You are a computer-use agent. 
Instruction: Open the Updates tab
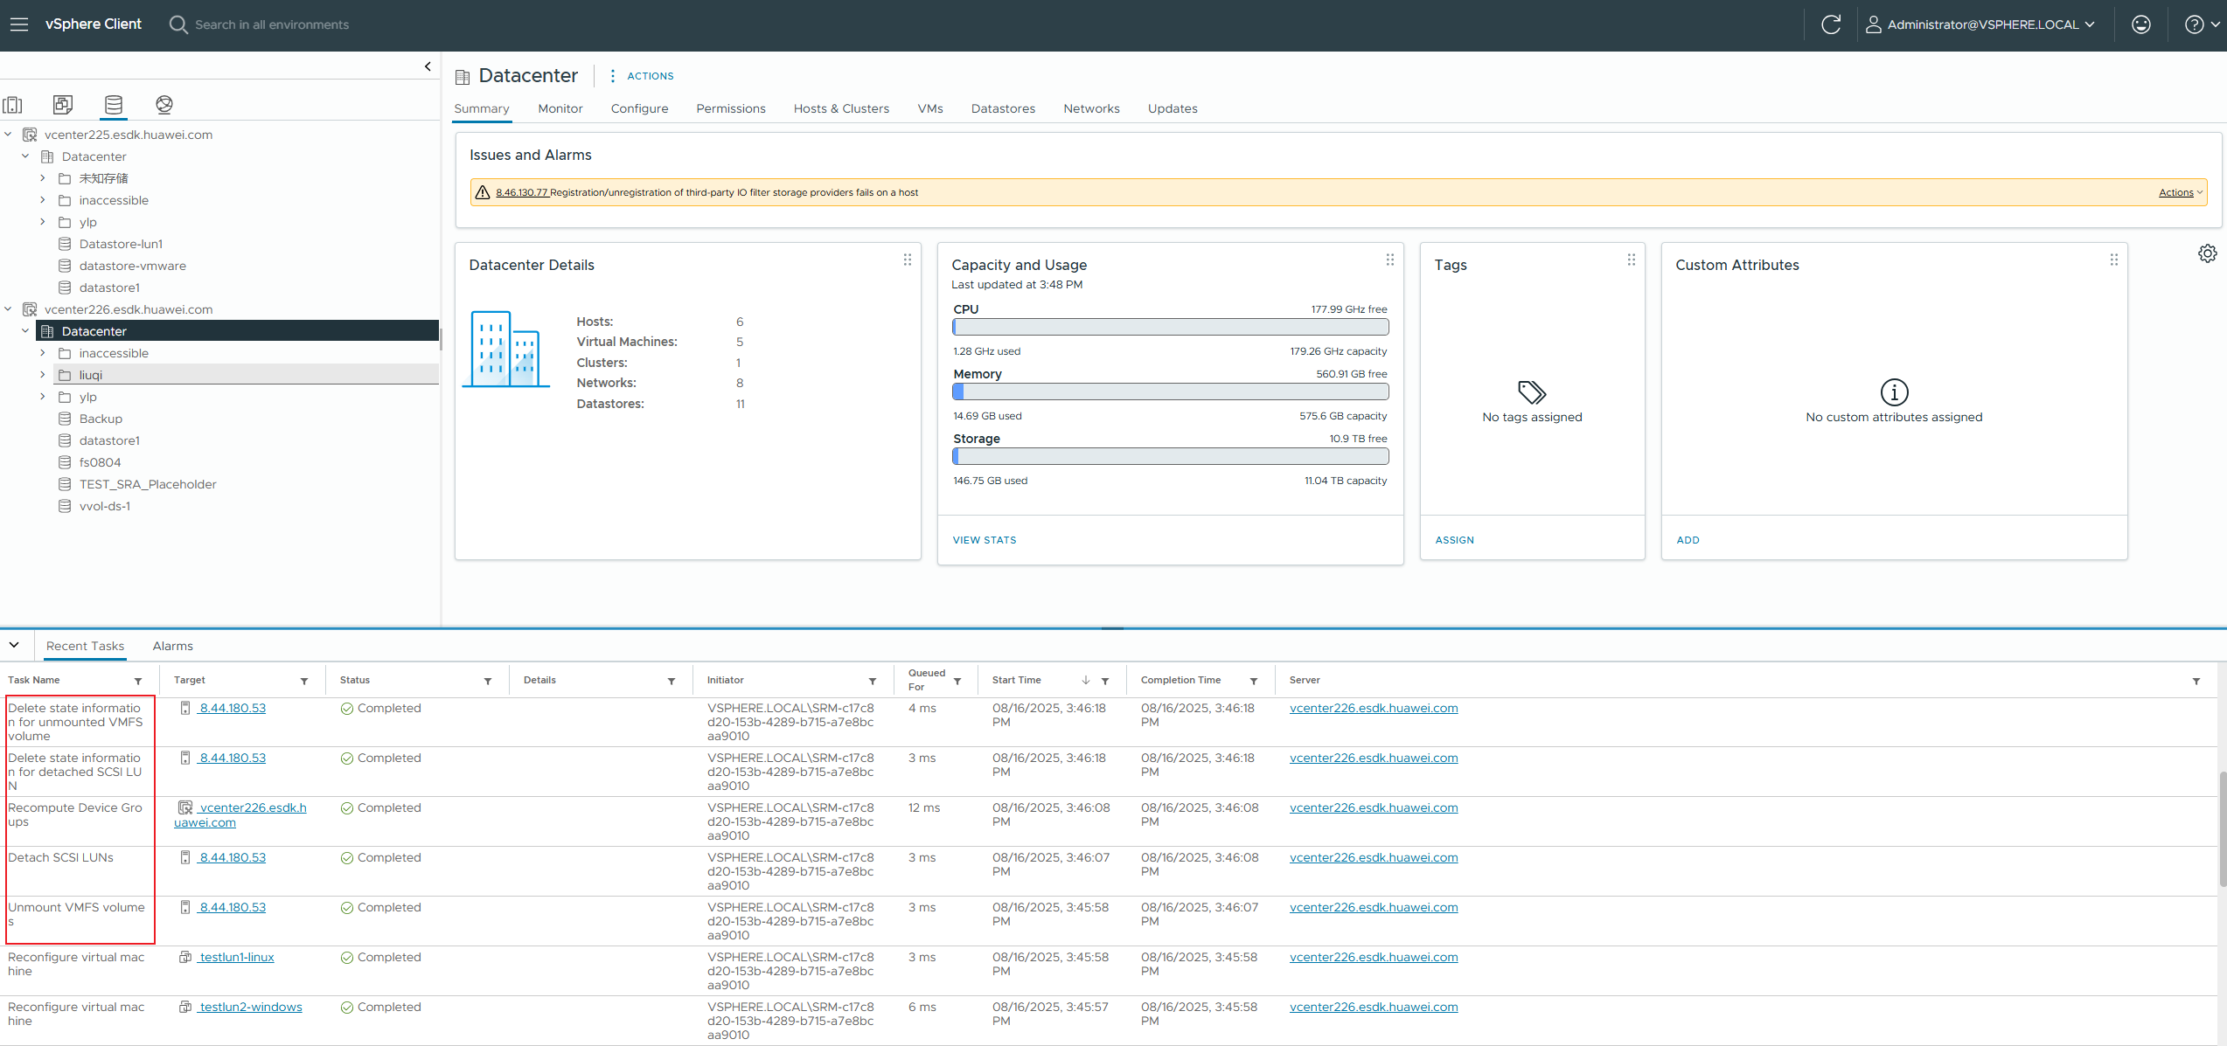1173,108
